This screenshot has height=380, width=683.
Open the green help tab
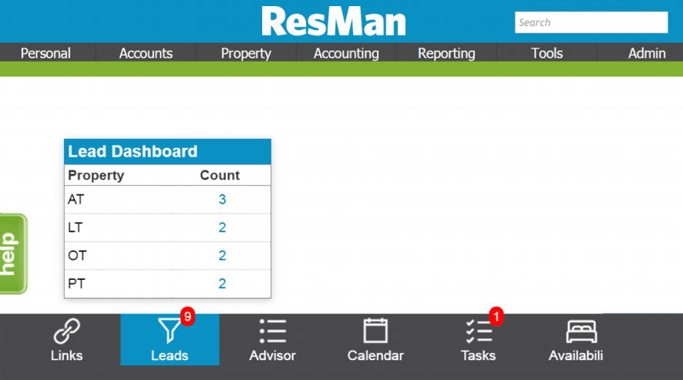(x=13, y=254)
